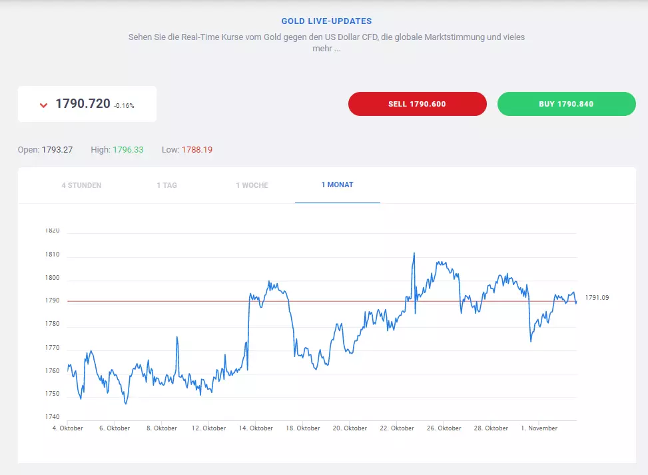Switch to the 4 STUNDEN tab
Image resolution: width=648 pixels, height=475 pixels.
click(x=81, y=185)
